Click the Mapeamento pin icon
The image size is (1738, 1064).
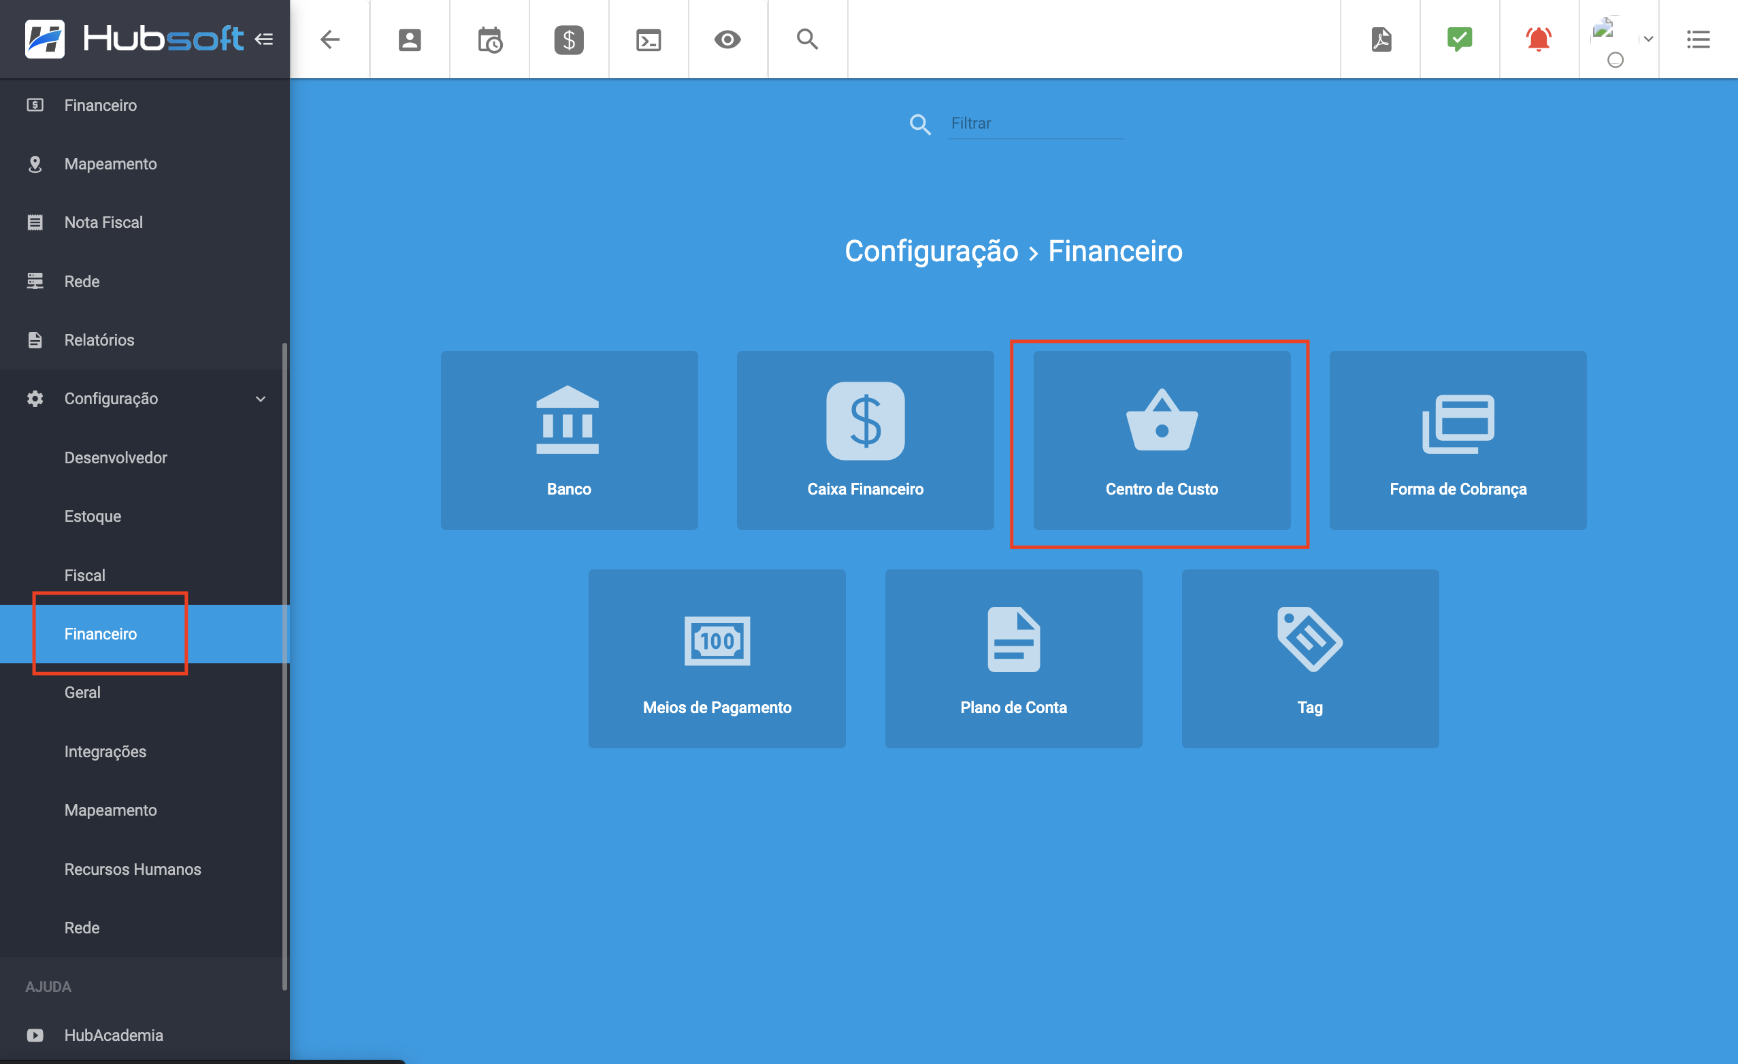35,163
